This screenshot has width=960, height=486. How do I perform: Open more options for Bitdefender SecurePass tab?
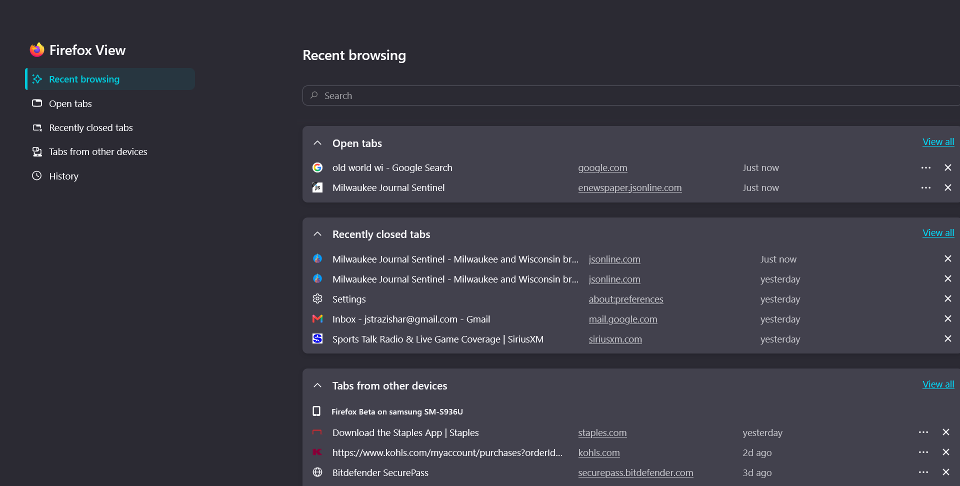coord(923,472)
